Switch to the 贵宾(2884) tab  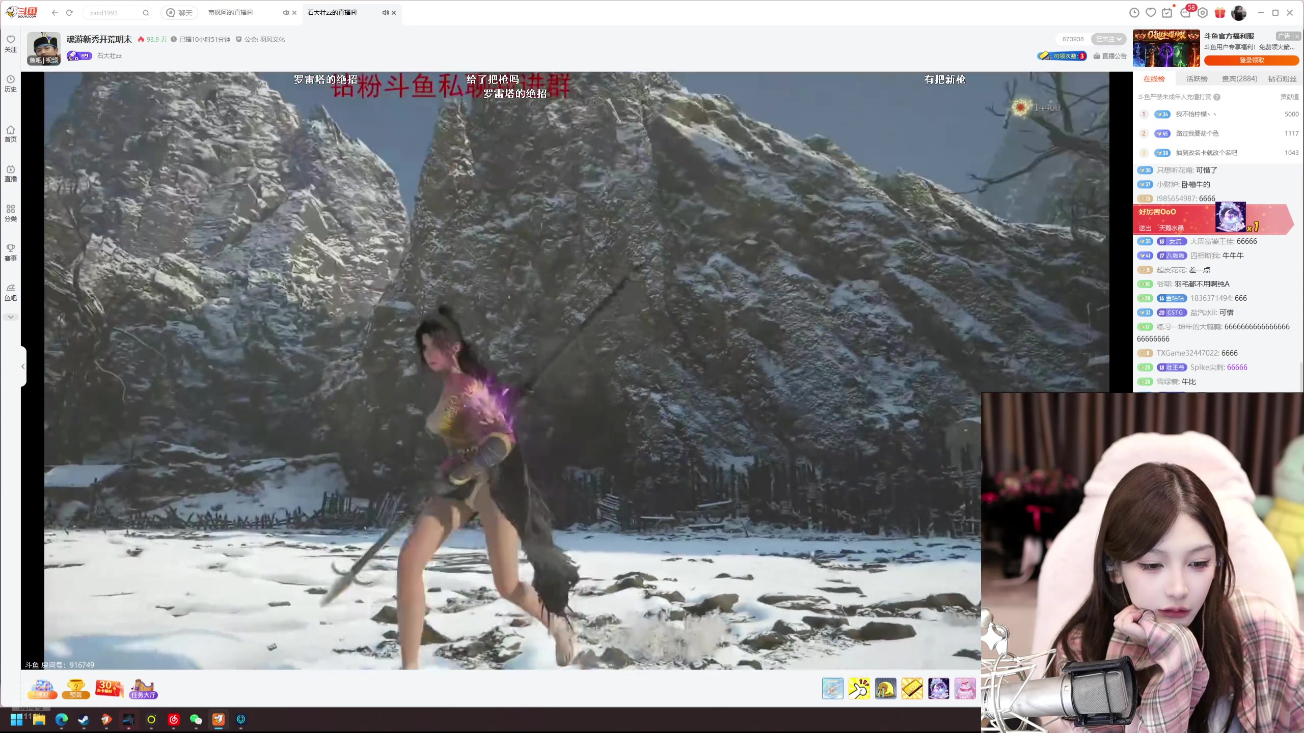1239,79
